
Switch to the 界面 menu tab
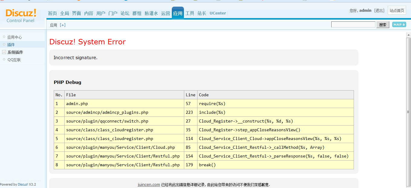coord(76,13)
